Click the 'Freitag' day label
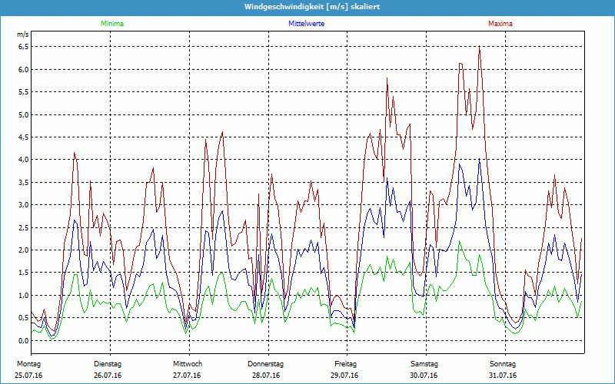Viewport: 615px width, 384px height. 345,364
